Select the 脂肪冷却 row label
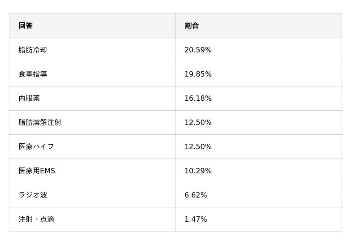 (33, 50)
